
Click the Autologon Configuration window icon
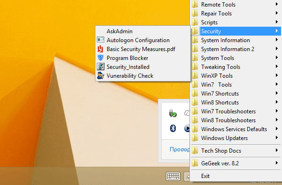pos(101,40)
